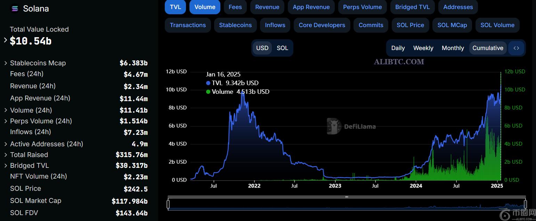Enable the Stablecoins chart series
The height and width of the screenshot is (221, 536).
pyautogui.click(x=235, y=25)
